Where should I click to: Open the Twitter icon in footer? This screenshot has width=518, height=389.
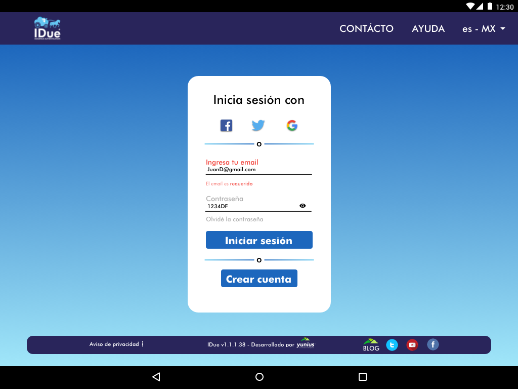tap(392, 345)
